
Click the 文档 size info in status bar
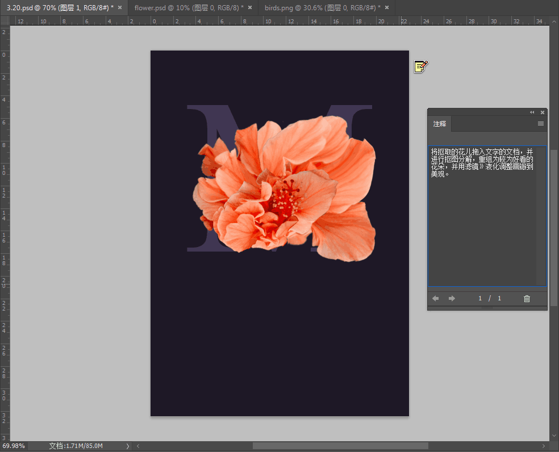pos(76,446)
